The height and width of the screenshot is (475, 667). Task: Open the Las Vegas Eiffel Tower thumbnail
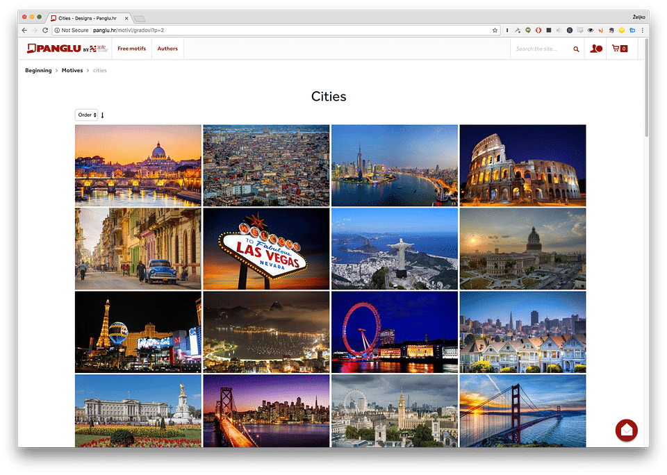coord(138,332)
